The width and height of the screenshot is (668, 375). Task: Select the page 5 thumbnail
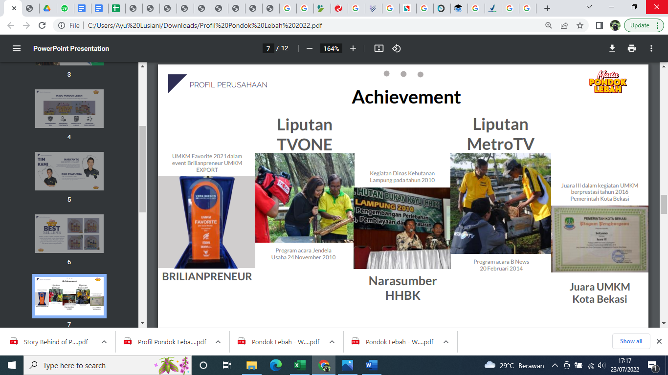click(69, 171)
